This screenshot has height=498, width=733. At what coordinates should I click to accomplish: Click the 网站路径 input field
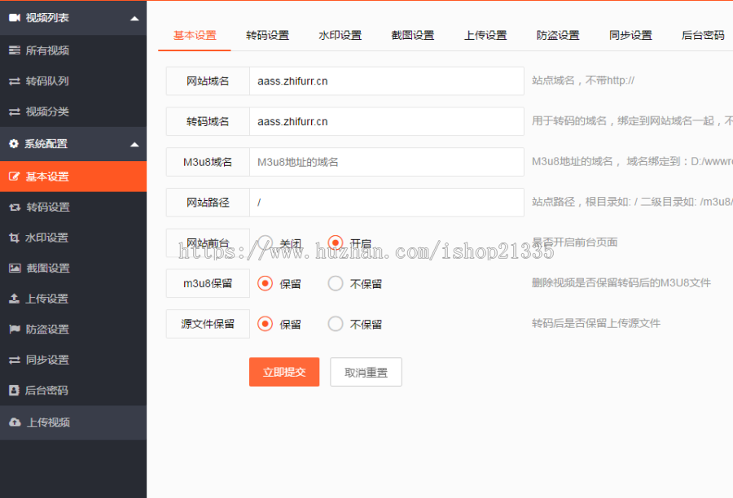point(386,203)
